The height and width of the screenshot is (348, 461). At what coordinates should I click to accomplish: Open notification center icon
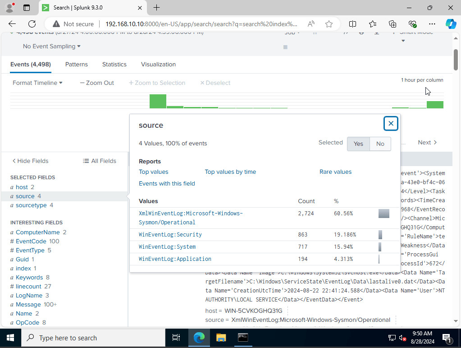point(447,338)
